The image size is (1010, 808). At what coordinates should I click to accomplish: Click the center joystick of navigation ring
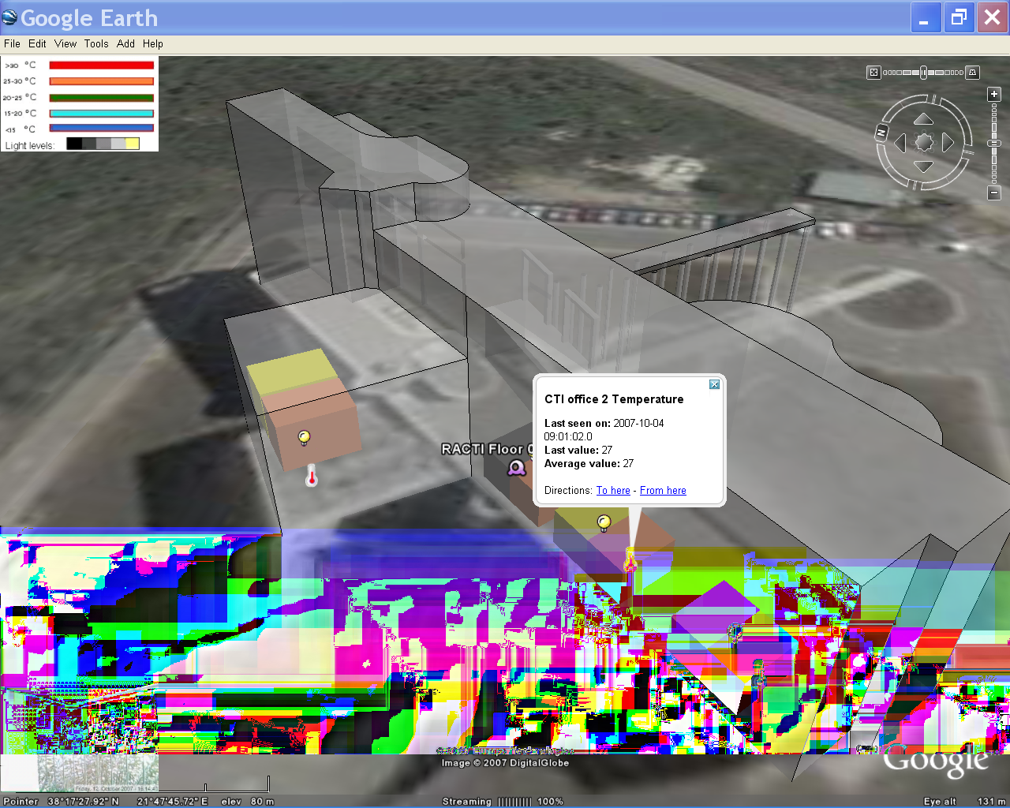click(924, 143)
